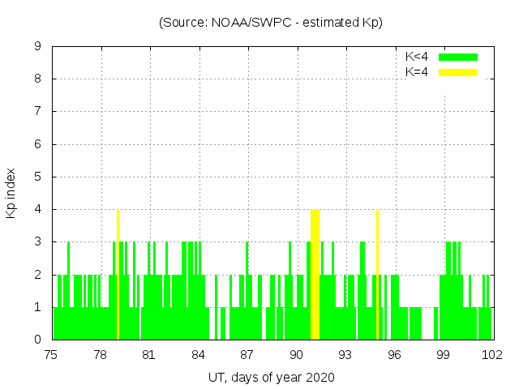Click the x-axis tick label 84
Viewport: 519px width, 389px height.
[198, 355]
